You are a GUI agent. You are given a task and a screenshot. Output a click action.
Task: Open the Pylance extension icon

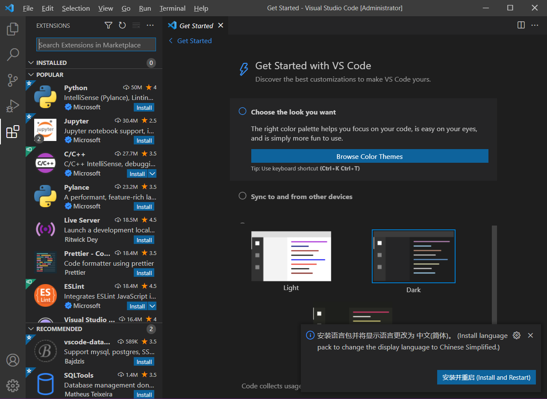tap(45, 196)
